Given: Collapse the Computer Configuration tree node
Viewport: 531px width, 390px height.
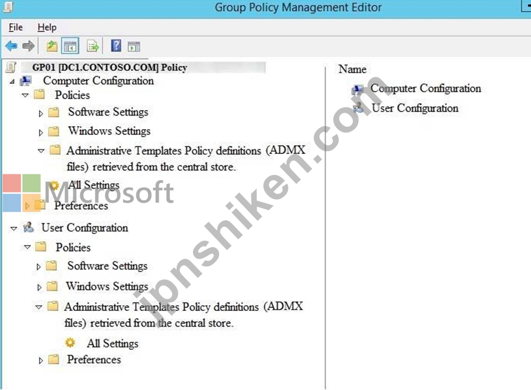Looking at the screenshot, I should coord(12,81).
